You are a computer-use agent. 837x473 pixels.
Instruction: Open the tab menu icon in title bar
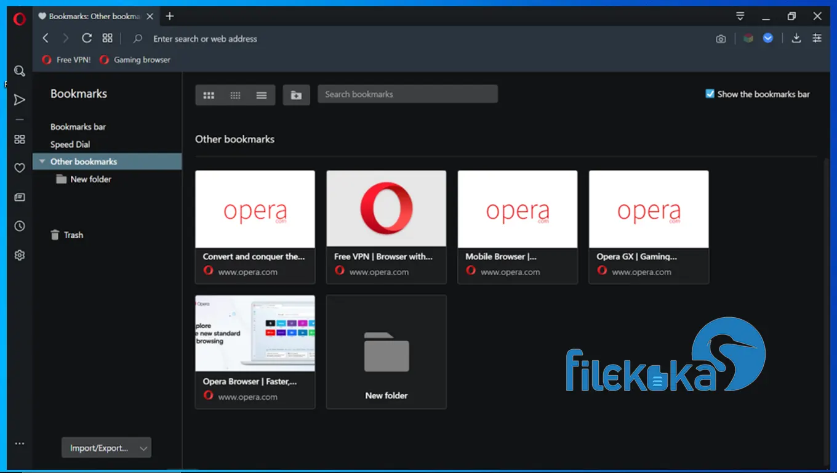[x=740, y=16]
